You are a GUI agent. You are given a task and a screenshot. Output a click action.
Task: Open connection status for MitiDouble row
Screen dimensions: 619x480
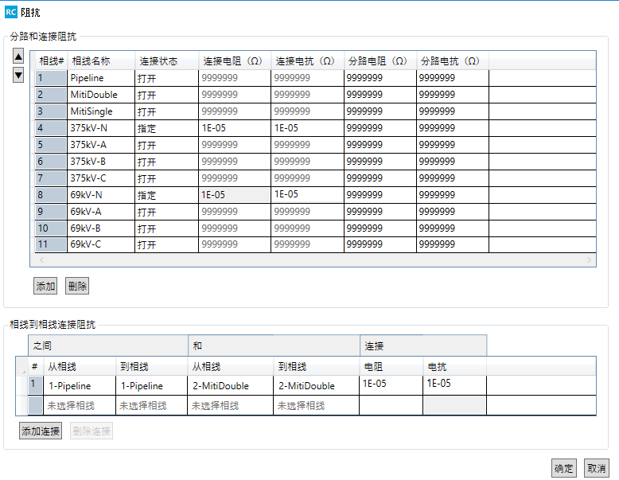tap(166, 95)
